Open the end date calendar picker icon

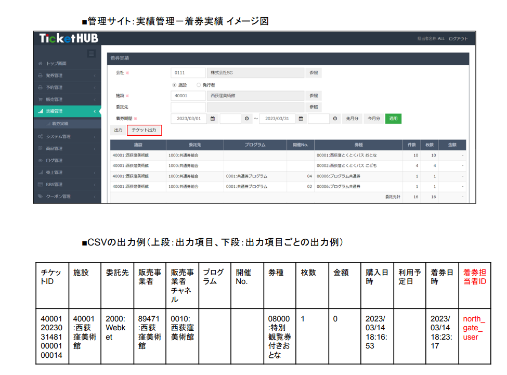pos(301,119)
